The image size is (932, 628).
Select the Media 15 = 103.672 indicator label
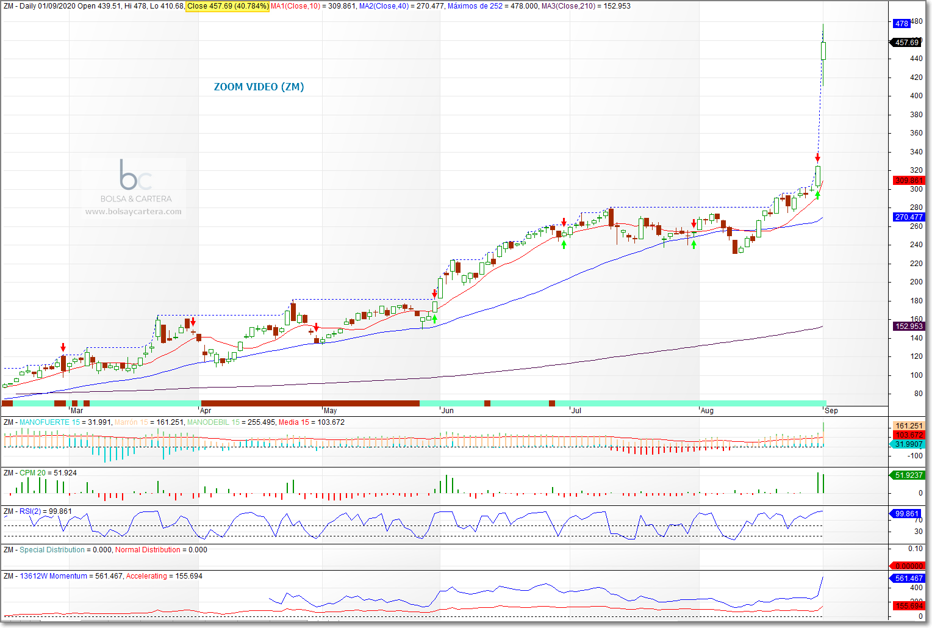[312, 422]
